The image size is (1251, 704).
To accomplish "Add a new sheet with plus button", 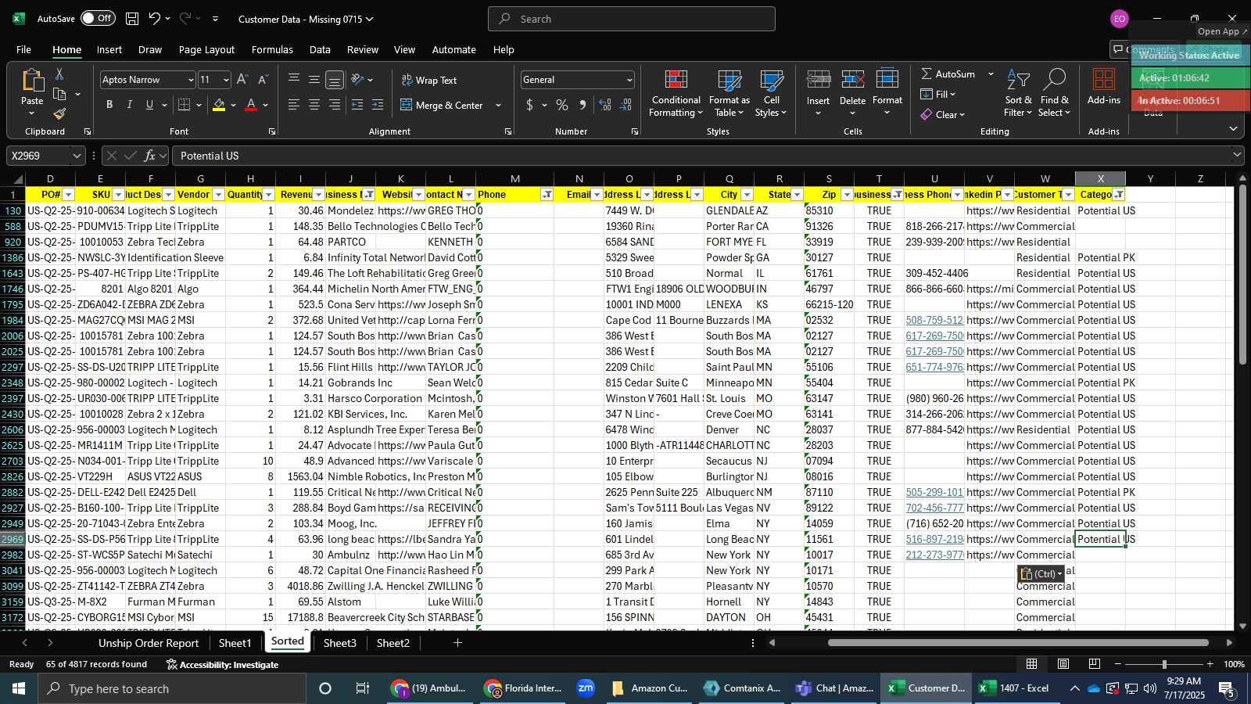I will [x=457, y=643].
